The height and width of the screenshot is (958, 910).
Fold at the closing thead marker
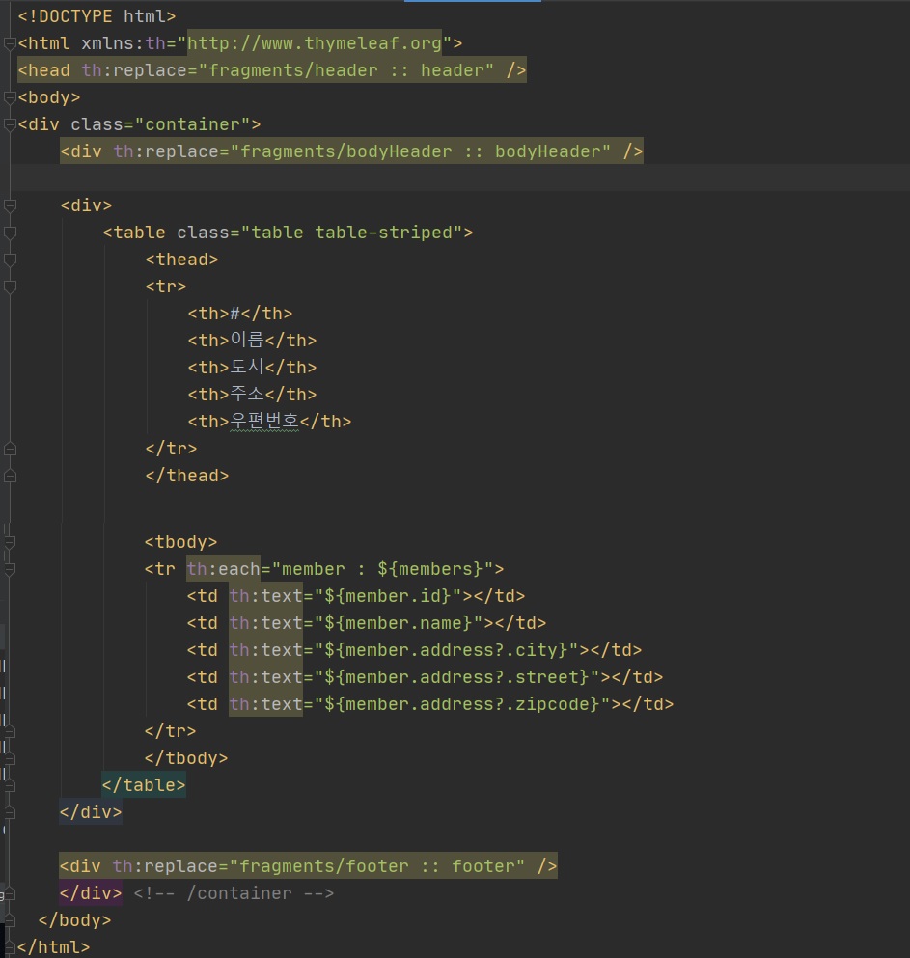(x=9, y=476)
